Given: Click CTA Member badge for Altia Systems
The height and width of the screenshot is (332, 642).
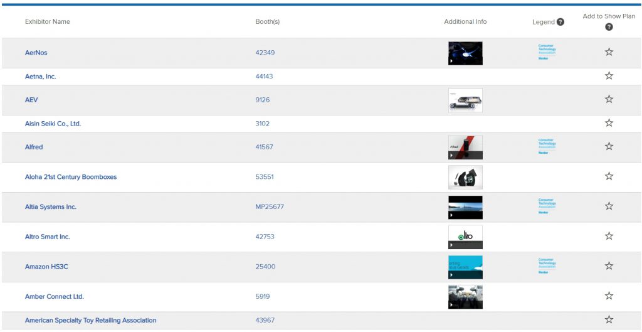Looking at the screenshot, I should pyautogui.click(x=547, y=206).
